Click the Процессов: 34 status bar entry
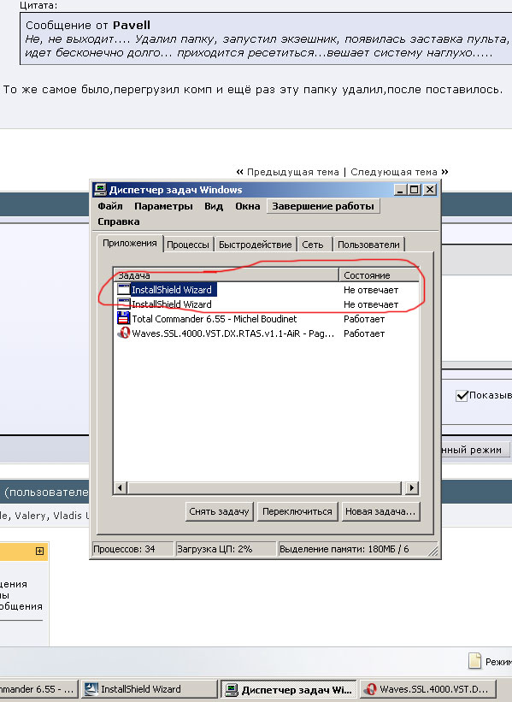Viewport: 512px width, 702px height. pyautogui.click(x=132, y=549)
